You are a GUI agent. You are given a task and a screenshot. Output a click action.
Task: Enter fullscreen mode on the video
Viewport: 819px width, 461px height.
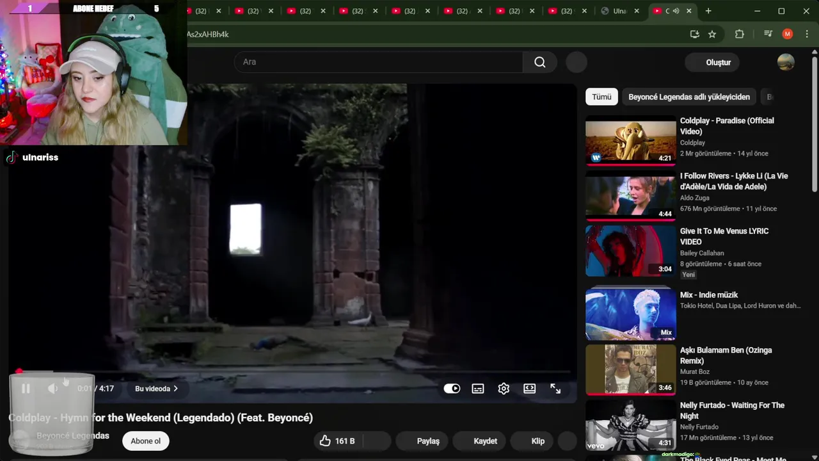click(555, 389)
